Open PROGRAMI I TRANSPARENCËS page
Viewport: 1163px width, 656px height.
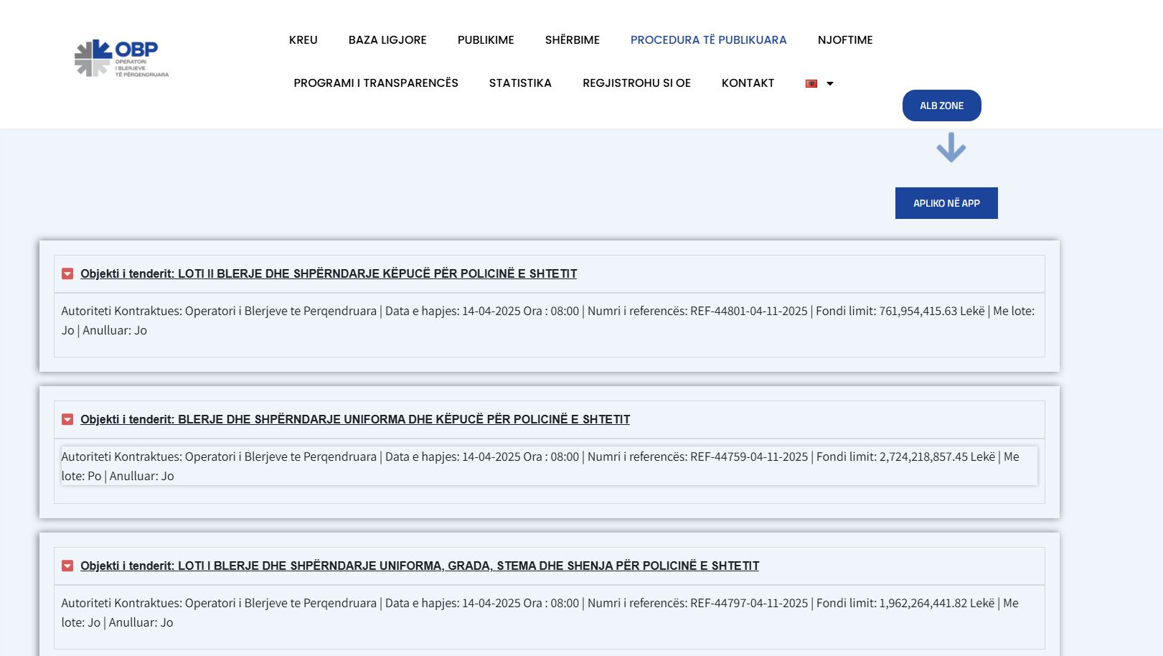click(x=375, y=83)
